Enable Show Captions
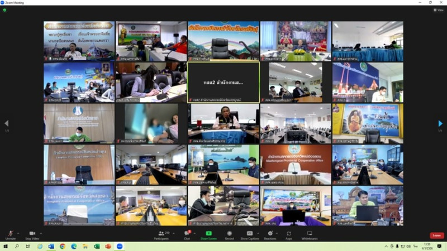Viewport: 447px width, 251px height. pos(250,234)
